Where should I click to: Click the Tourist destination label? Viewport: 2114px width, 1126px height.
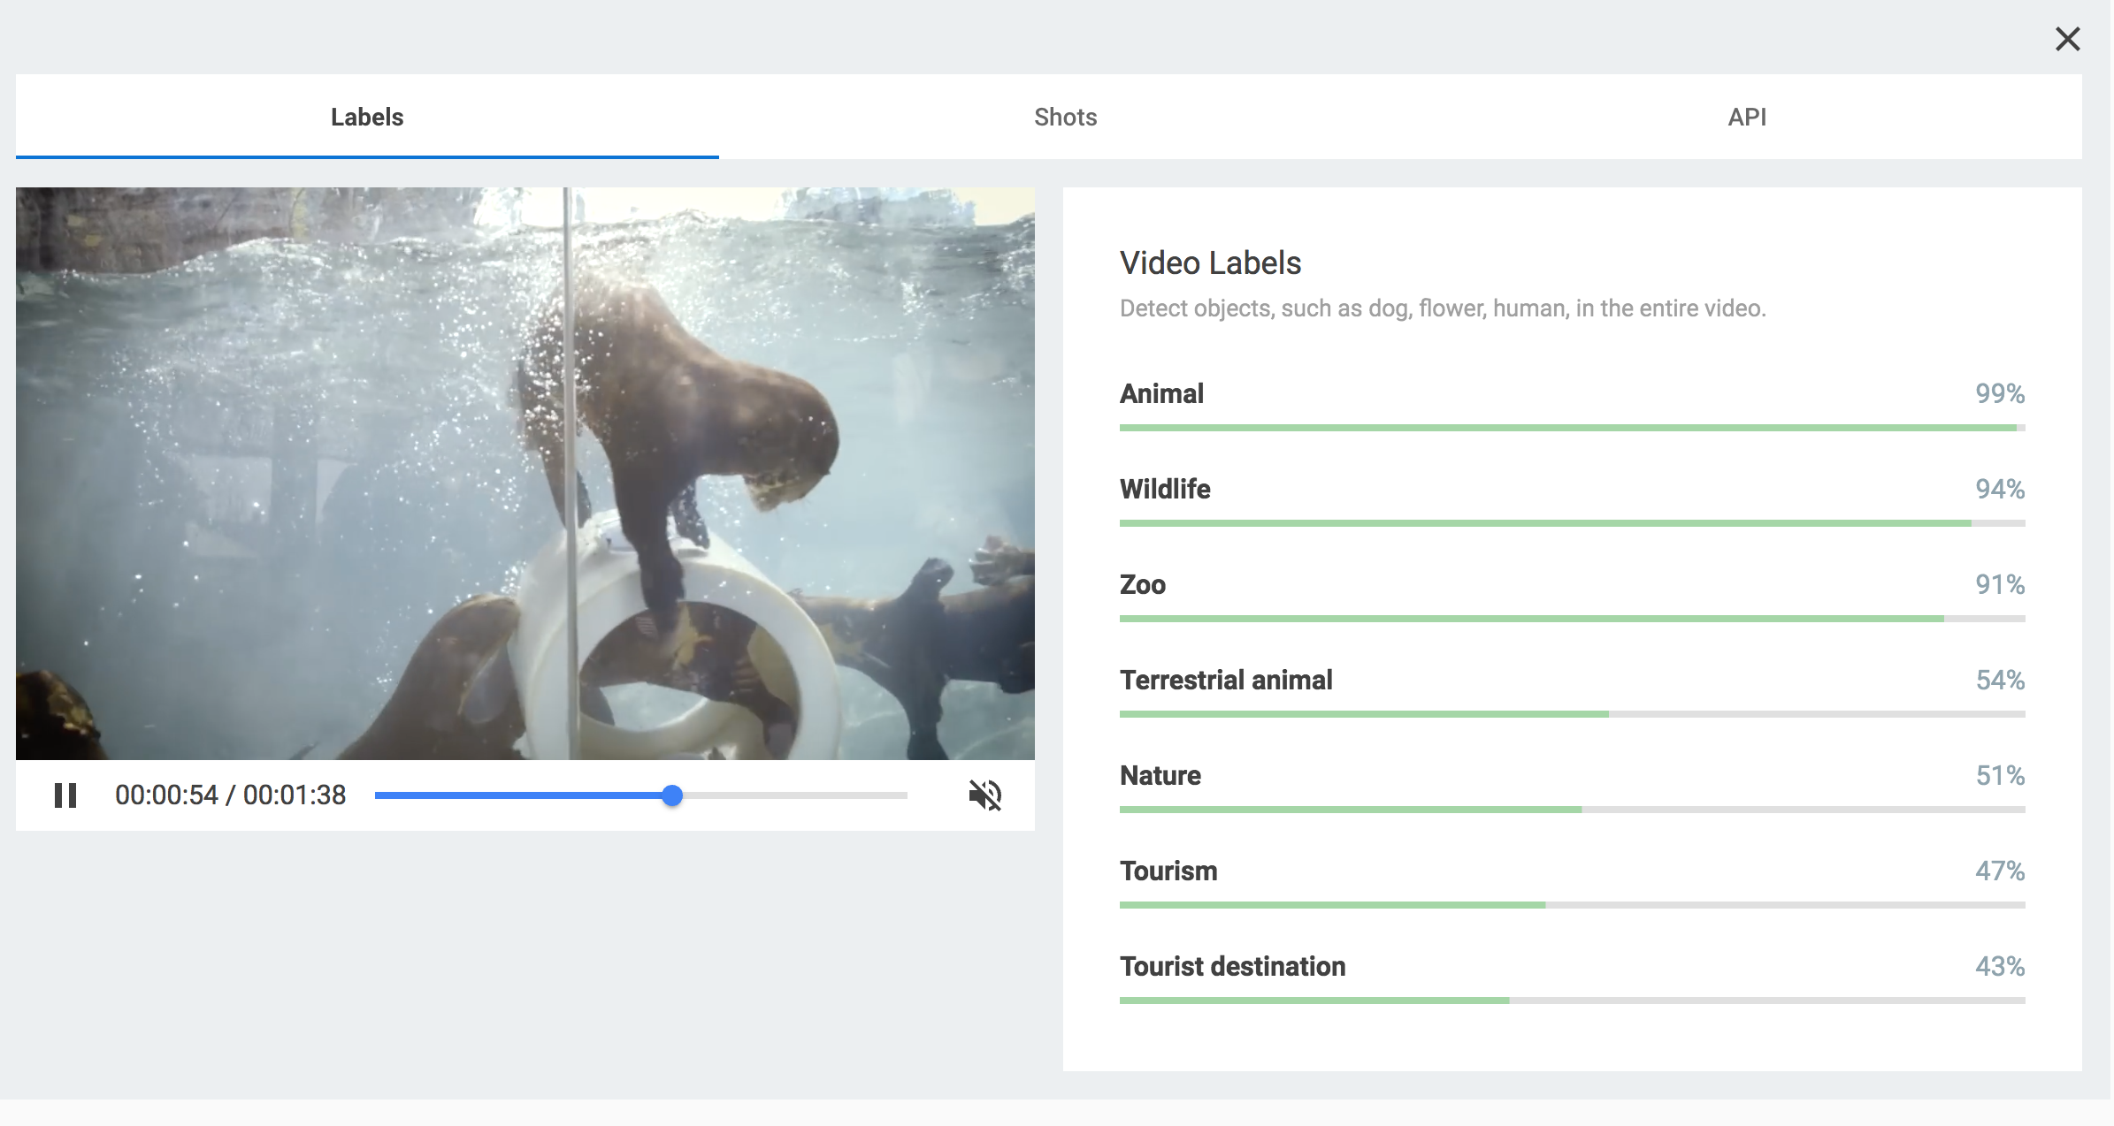[1233, 966]
